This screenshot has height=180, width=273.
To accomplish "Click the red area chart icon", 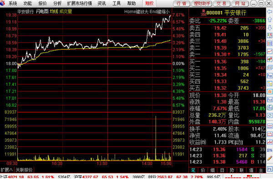I will pos(270,134).
